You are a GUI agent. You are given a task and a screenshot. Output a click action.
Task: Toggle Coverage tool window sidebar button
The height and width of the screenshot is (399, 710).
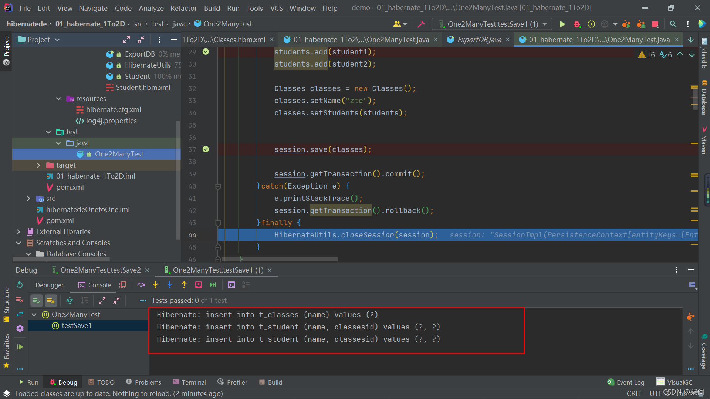704,351
